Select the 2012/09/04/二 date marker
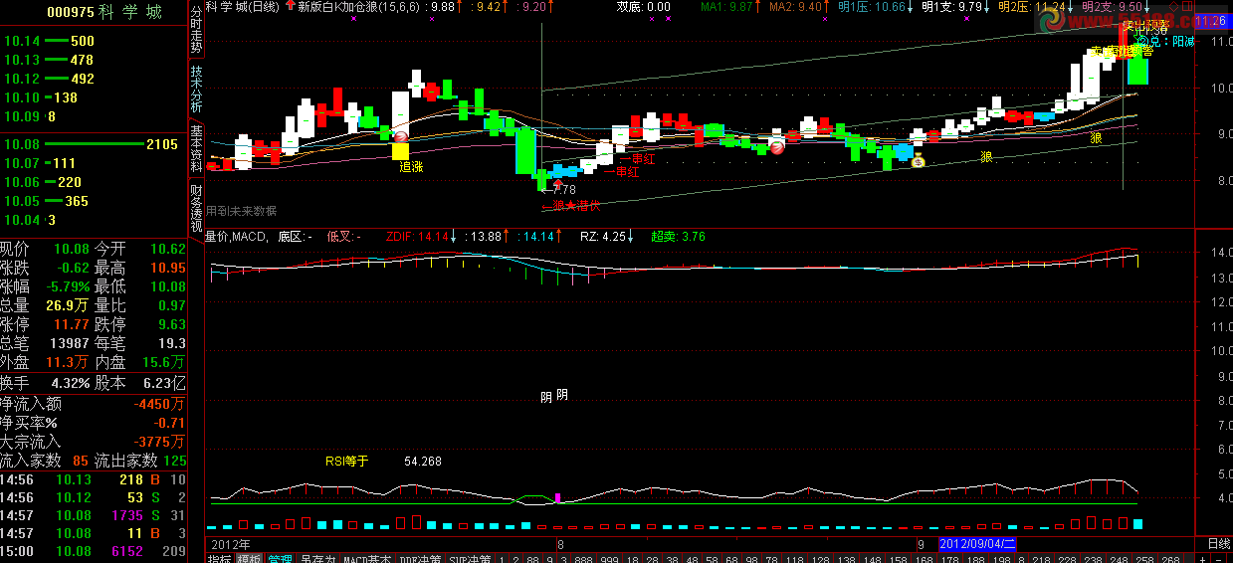This screenshot has height=563, width=1233. (x=978, y=544)
